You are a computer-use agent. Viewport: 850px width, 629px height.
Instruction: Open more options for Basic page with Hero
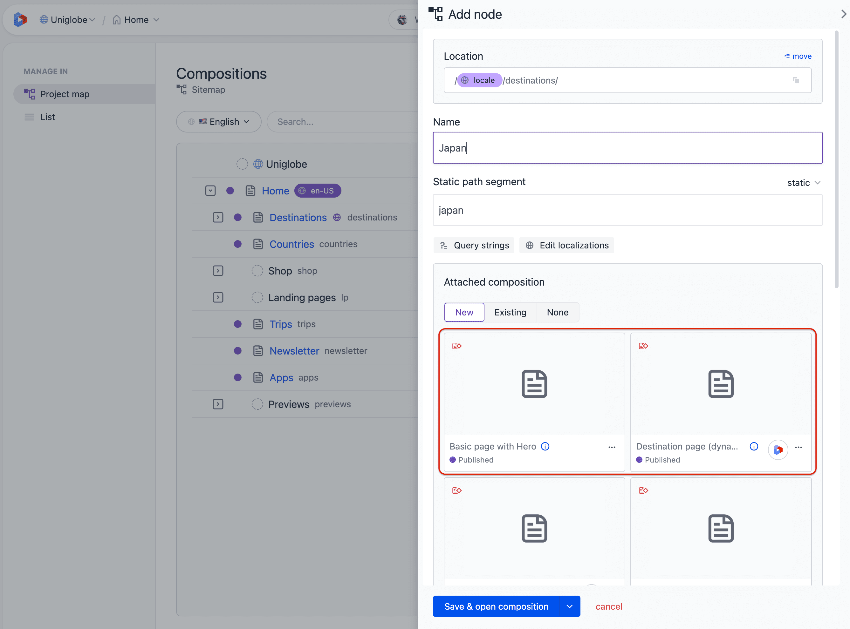click(612, 447)
